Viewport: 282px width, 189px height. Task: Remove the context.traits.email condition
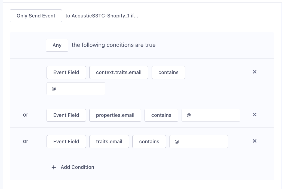(255, 72)
